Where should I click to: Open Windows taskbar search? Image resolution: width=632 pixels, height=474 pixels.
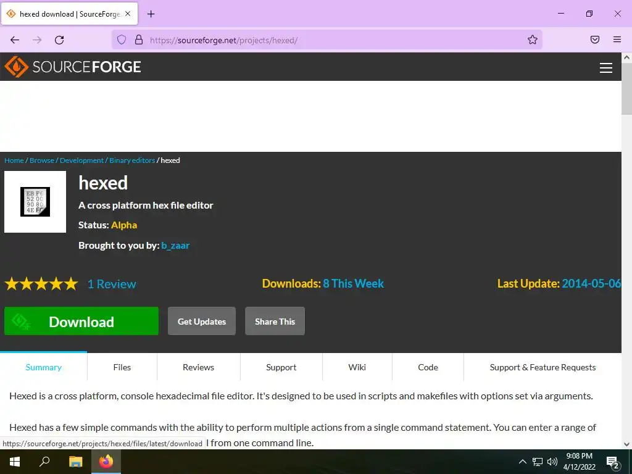pyautogui.click(x=44, y=462)
